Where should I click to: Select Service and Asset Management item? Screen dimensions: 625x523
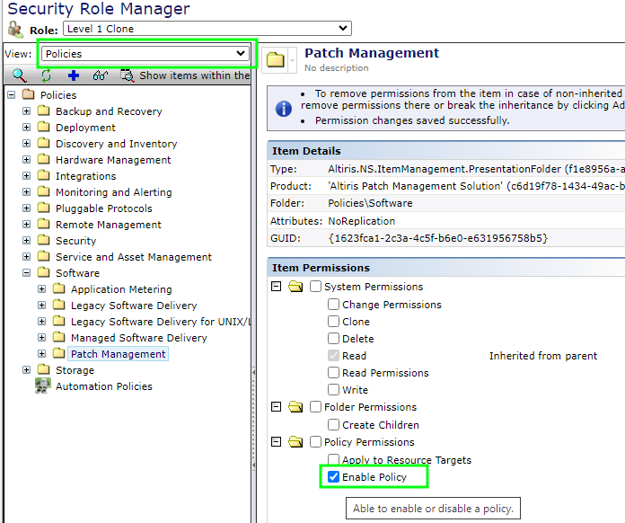tap(134, 257)
